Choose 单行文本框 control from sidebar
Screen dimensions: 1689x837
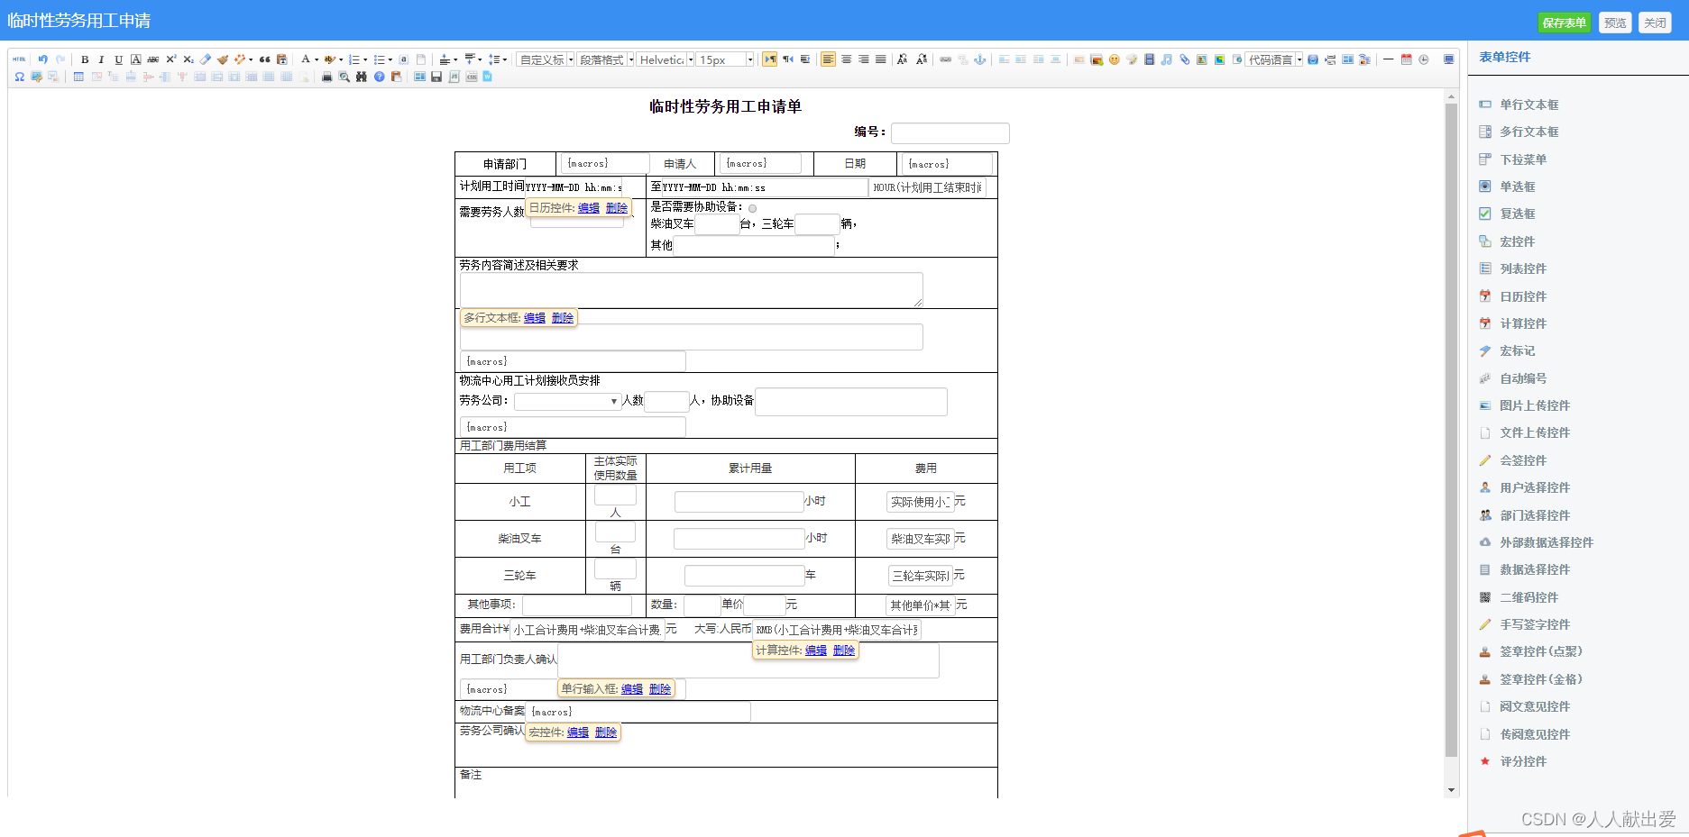point(1528,105)
